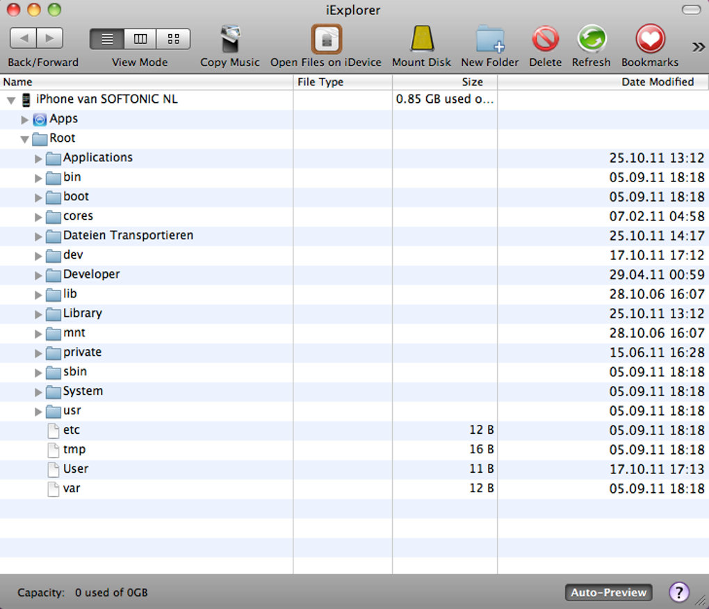Collapse the Root folder

25,138
